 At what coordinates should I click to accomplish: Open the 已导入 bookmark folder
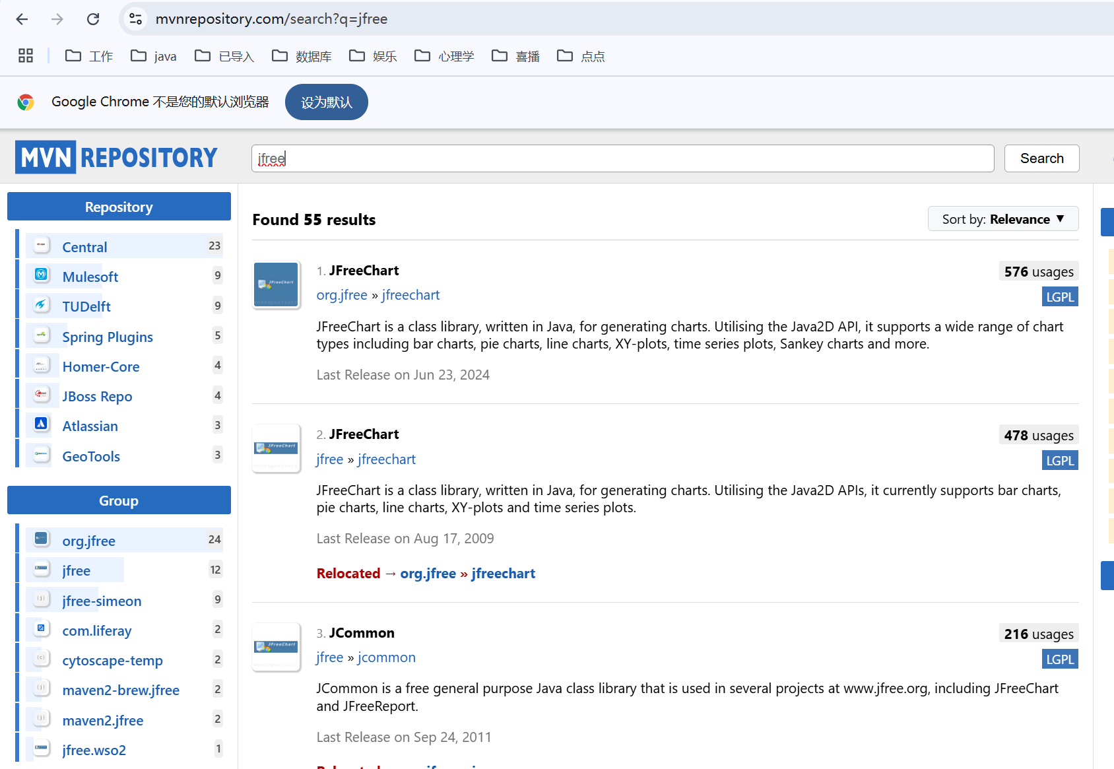pos(224,56)
